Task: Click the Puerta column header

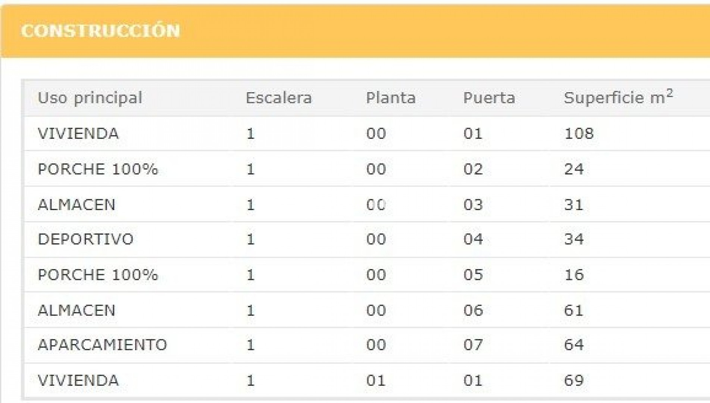Action: (x=489, y=98)
